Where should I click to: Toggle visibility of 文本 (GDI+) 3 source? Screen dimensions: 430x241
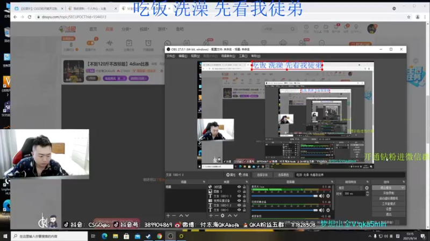tap(239, 196)
